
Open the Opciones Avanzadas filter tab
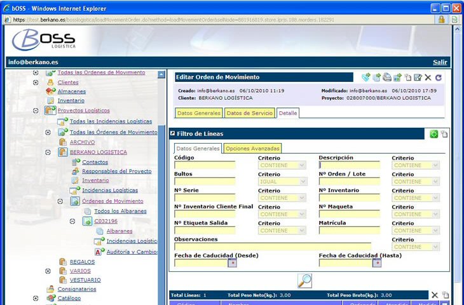(x=253, y=149)
